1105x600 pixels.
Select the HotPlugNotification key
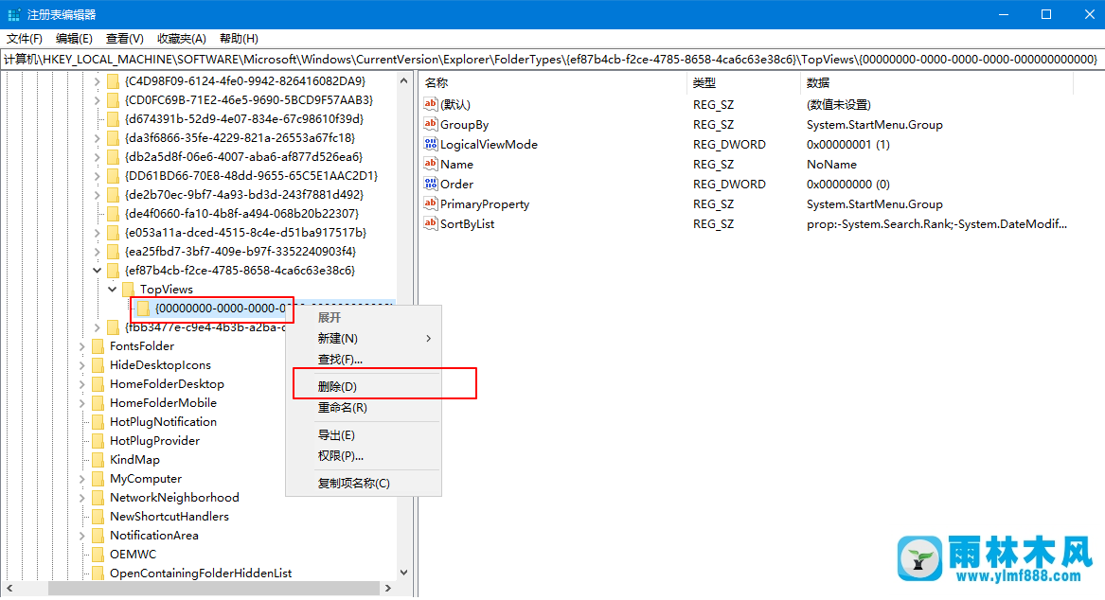click(x=163, y=422)
